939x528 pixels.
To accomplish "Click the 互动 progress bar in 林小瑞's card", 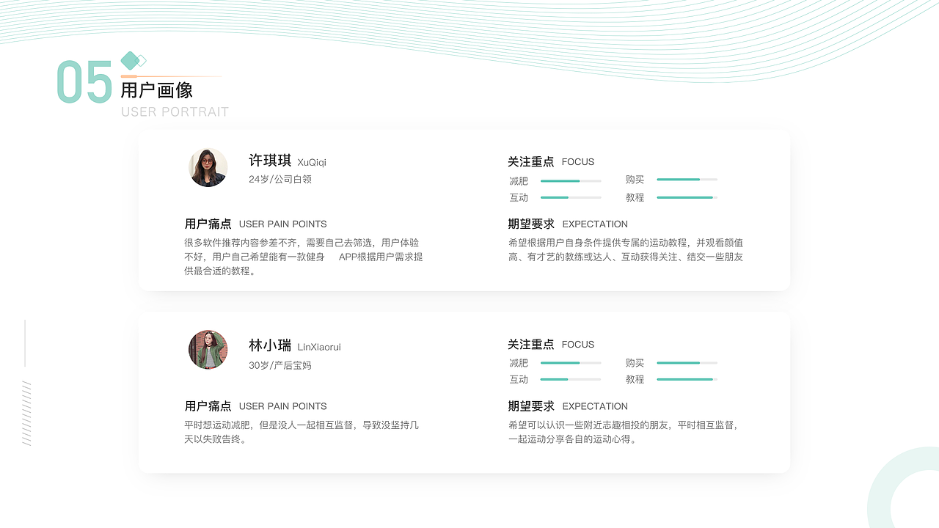I will [571, 379].
